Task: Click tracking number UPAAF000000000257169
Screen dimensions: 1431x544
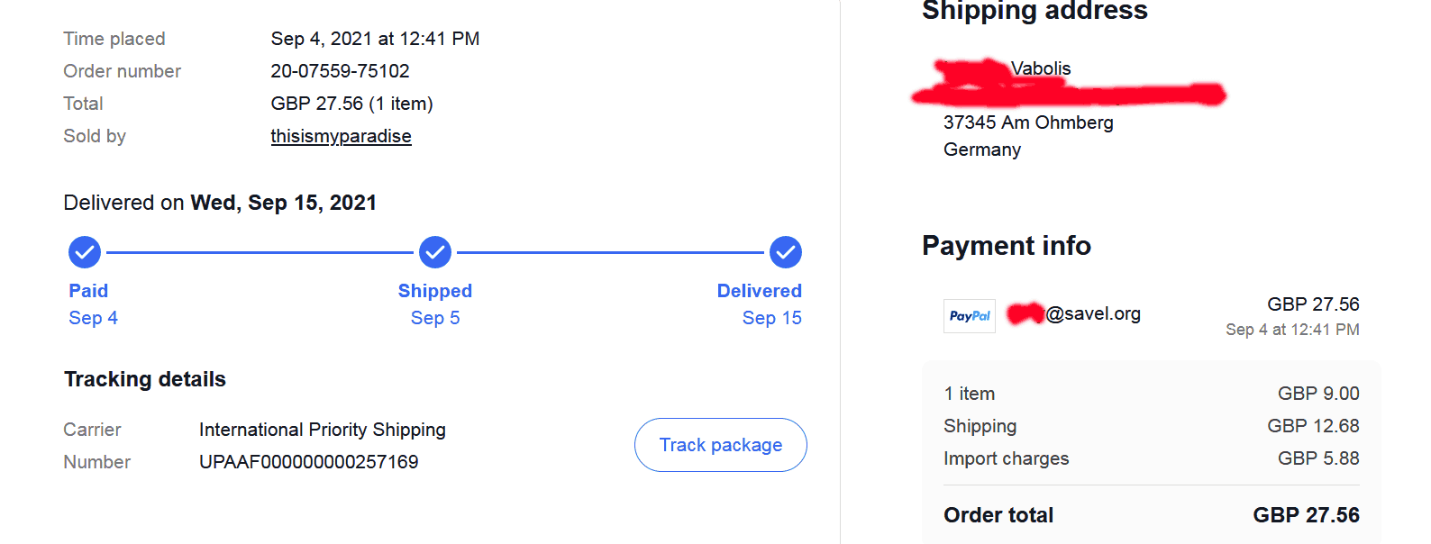Action: coord(308,462)
